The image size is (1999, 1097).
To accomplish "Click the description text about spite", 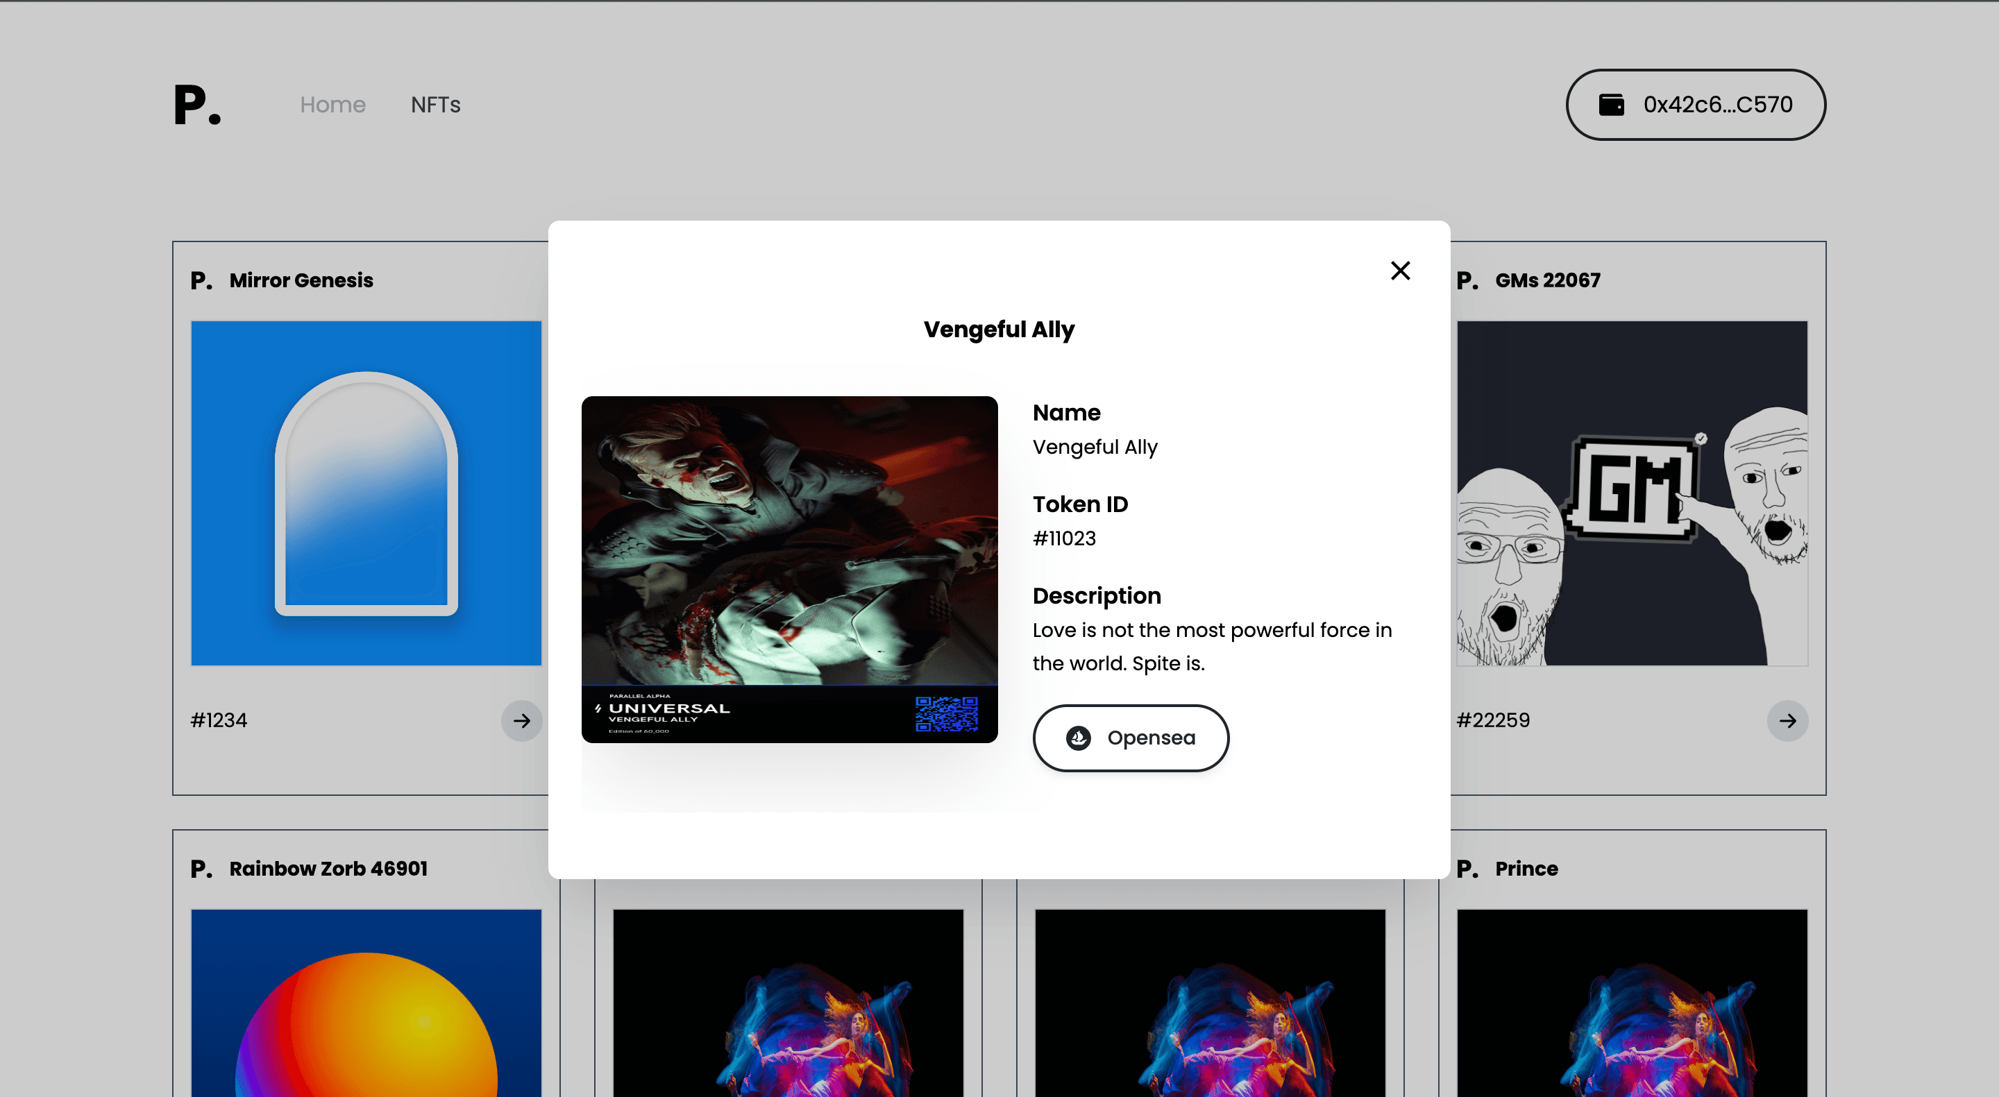I will 1212,646.
